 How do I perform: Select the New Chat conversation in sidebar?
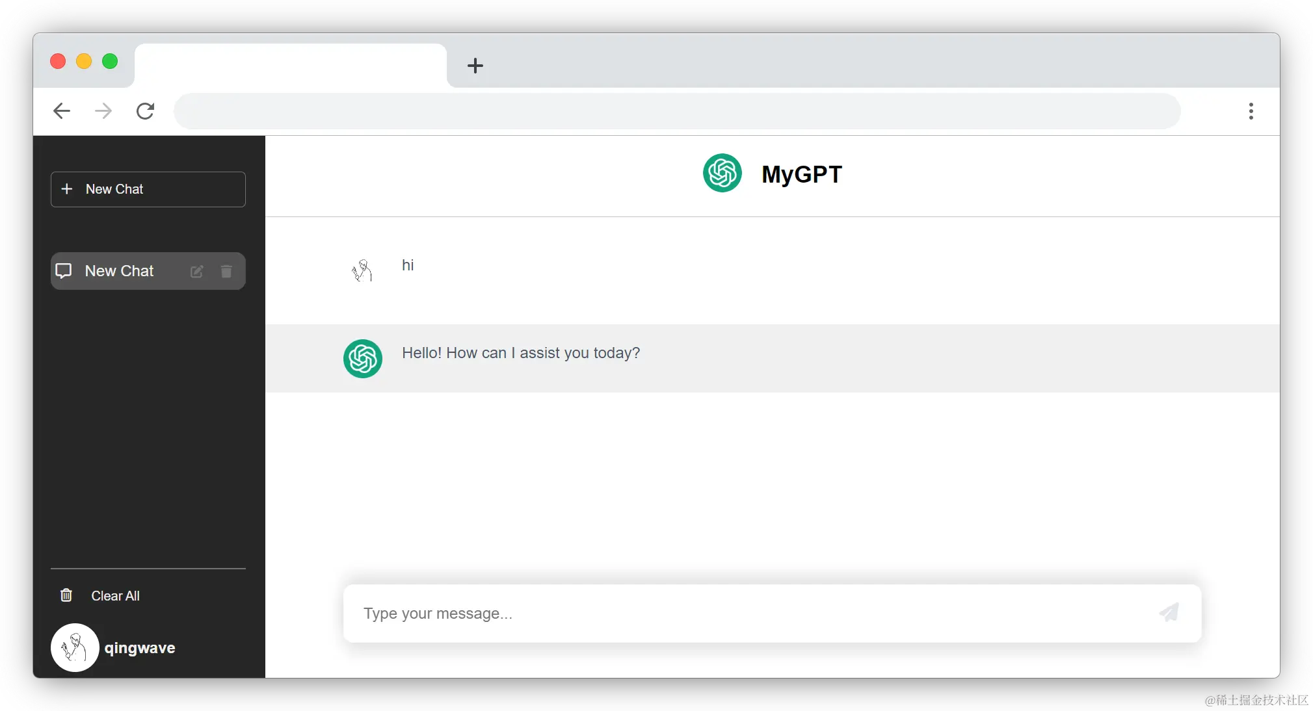(x=119, y=271)
